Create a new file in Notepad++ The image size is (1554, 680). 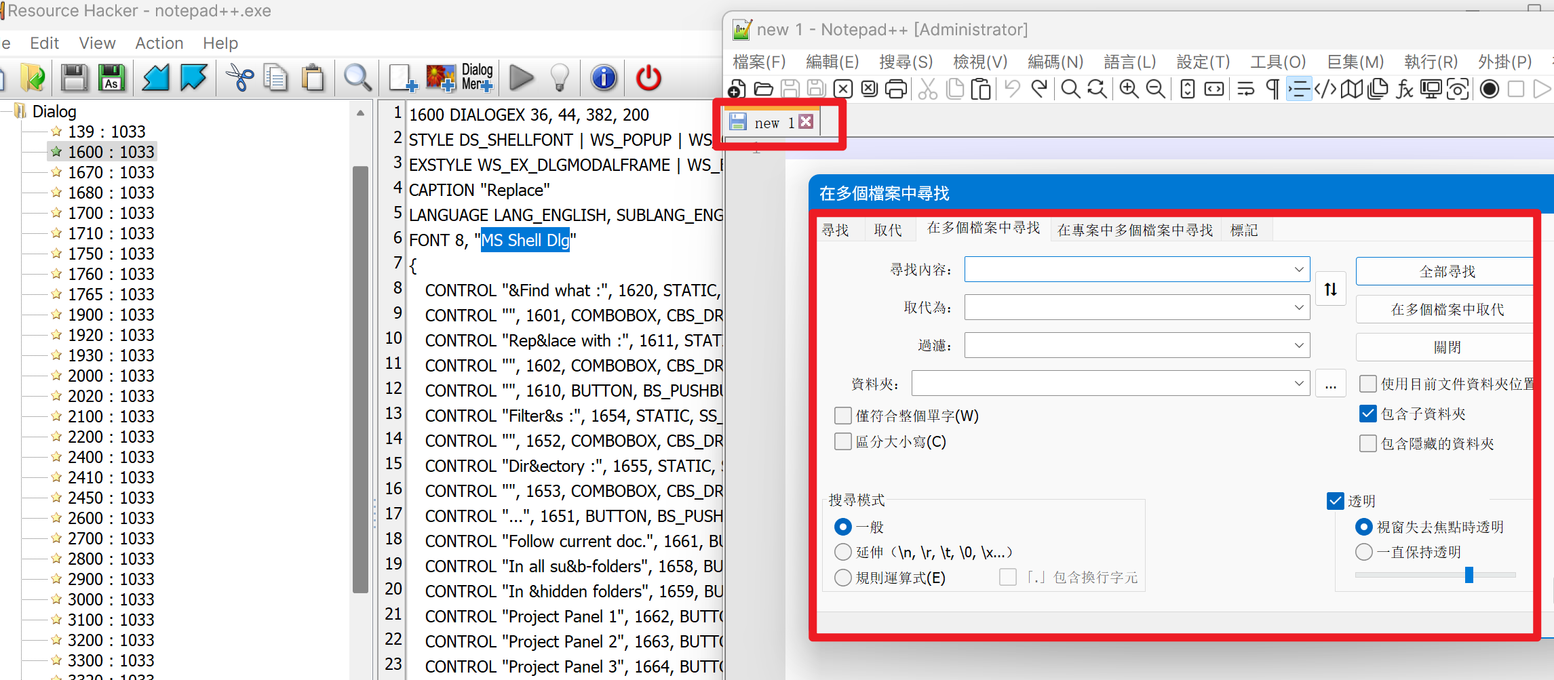click(x=737, y=89)
